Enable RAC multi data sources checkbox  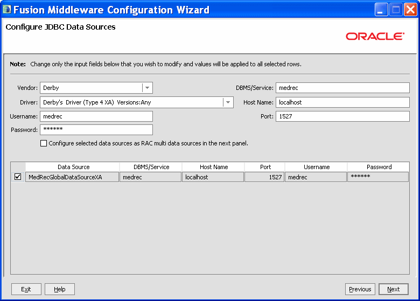44,143
